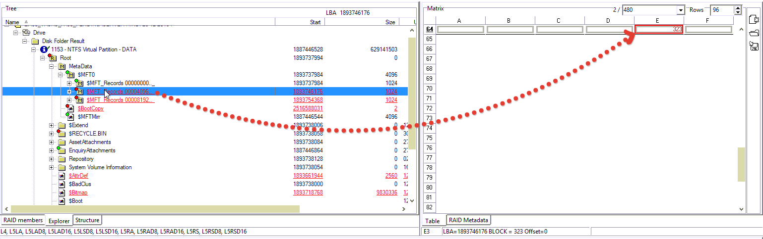Click the open folder icon beside matrix
The height and width of the screenshot is (239, 763).
754,33
